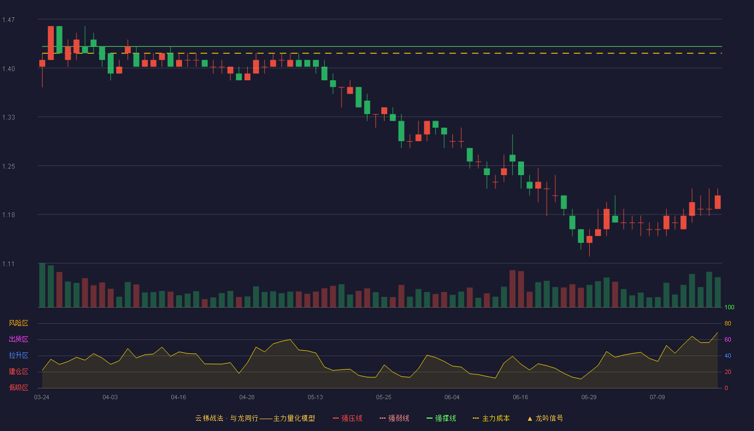Click the 04-16 date label

click(178, 397)
